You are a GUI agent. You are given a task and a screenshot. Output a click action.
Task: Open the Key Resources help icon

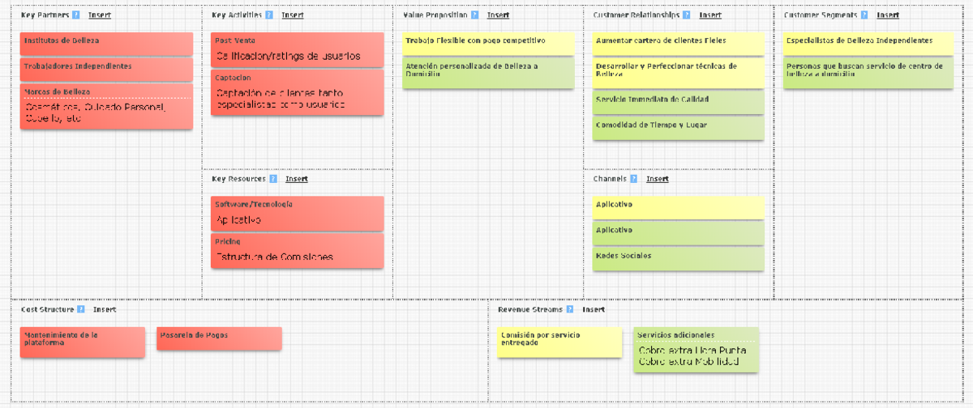(x=273, y=179)
